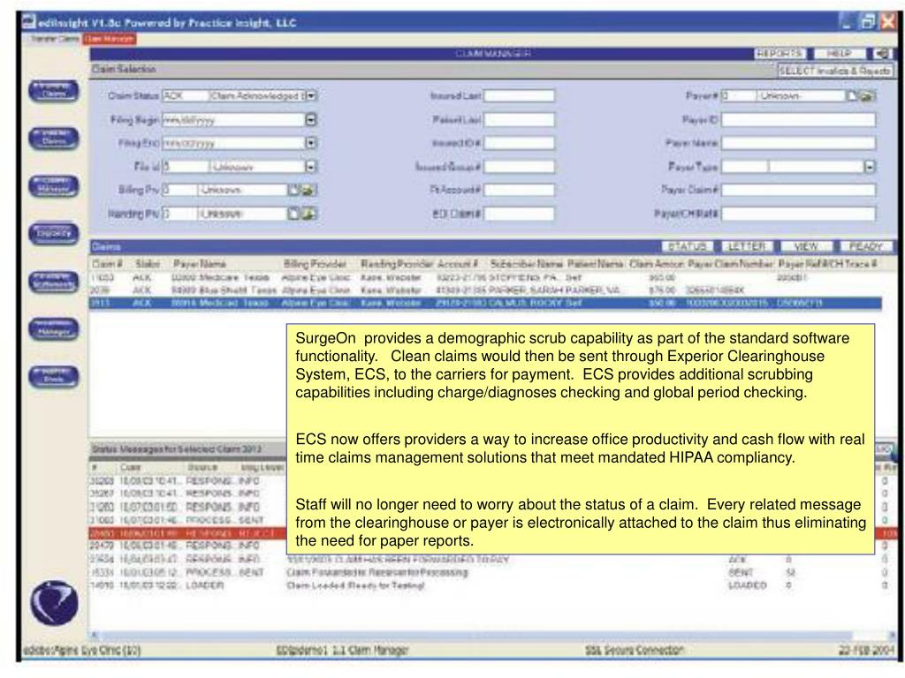Expand the File Id dropdown
The width and height of the screenshot is (905, 678).
[311, 167]
